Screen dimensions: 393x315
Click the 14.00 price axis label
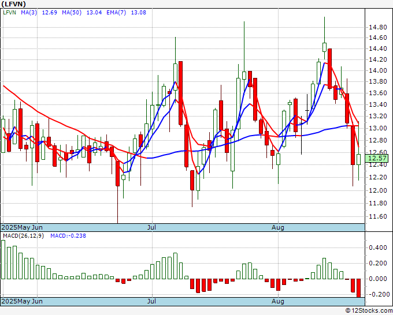pyautogui.click(x=378, y=70)
